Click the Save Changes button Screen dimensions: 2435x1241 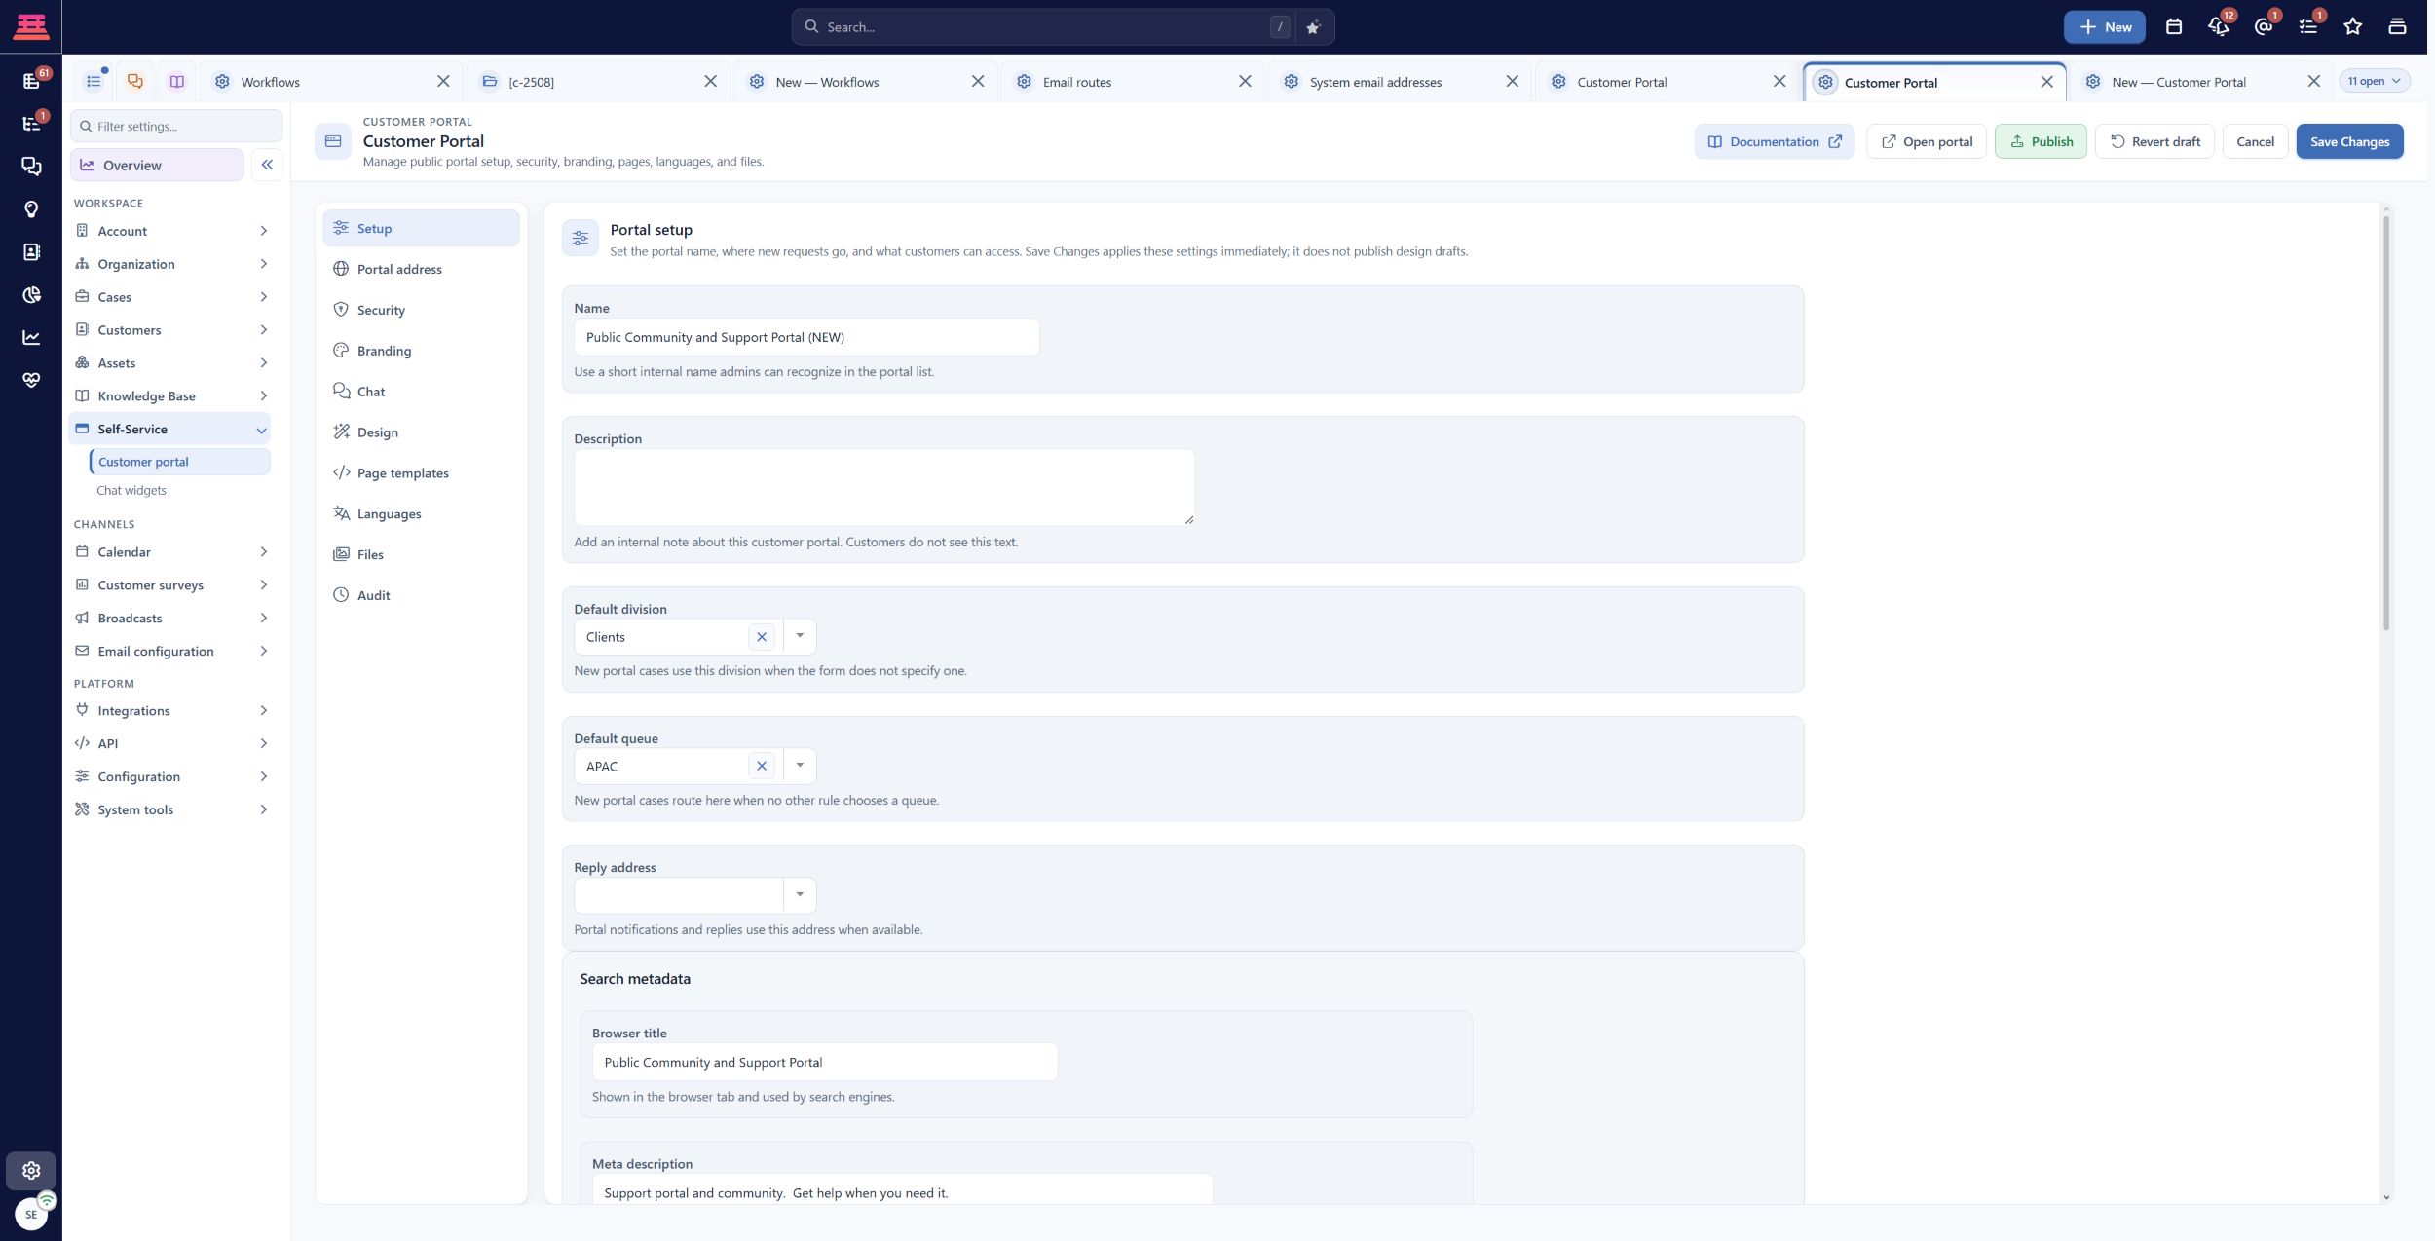coord(2349,141)
